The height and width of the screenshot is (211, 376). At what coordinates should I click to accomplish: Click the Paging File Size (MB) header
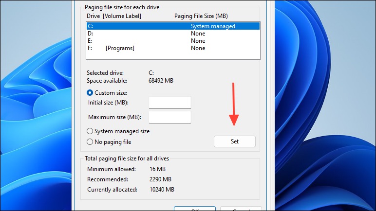tap(201, 16)
